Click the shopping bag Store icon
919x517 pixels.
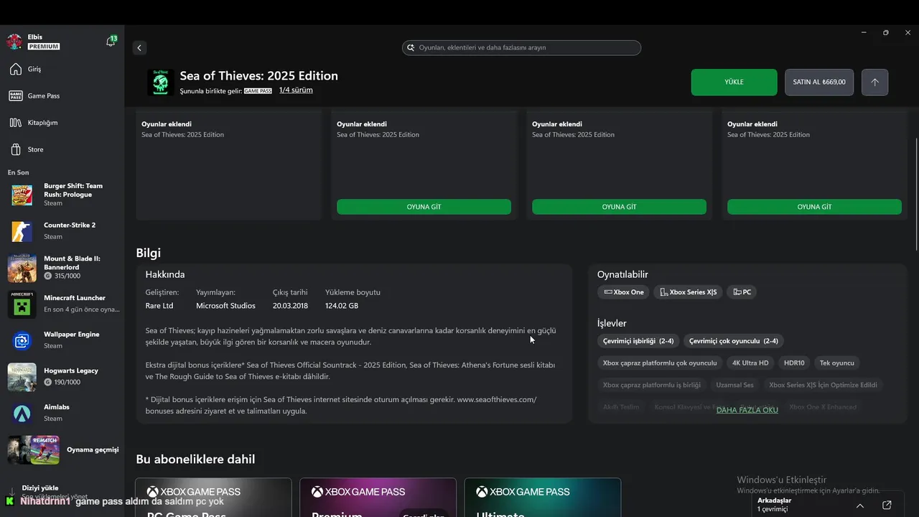click(x=15, y=149)
